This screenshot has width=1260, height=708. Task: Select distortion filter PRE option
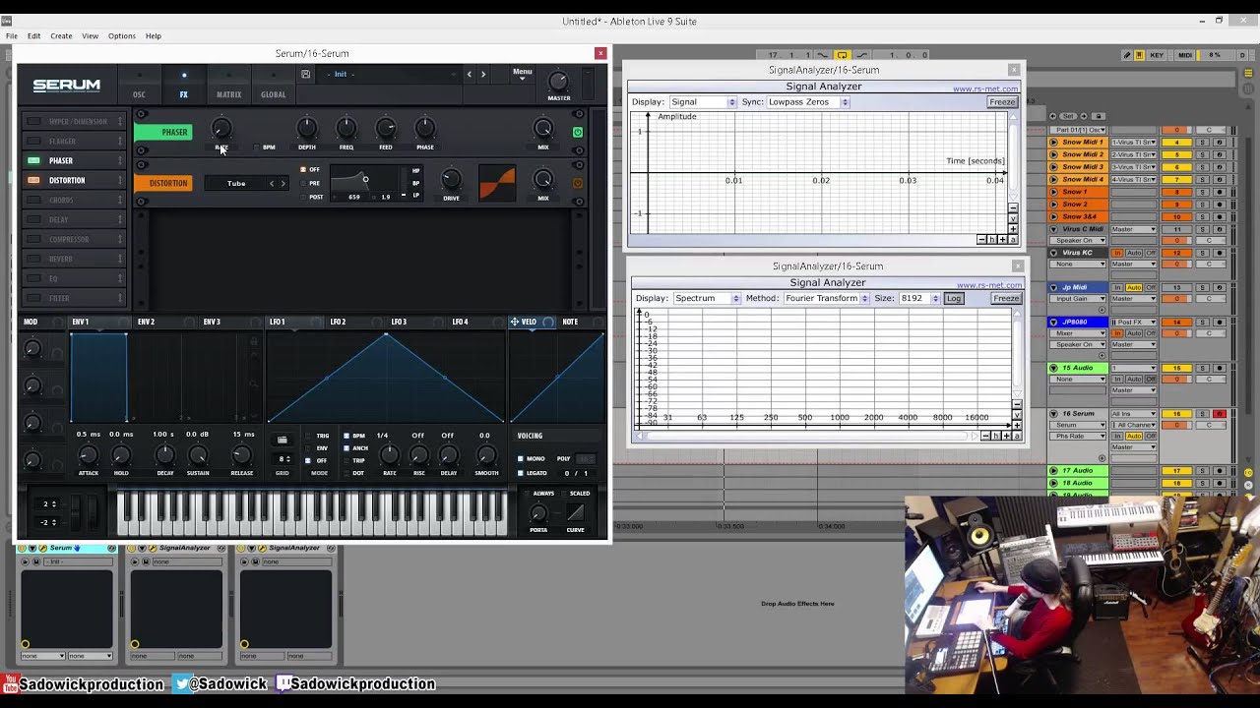pos(304,183)
